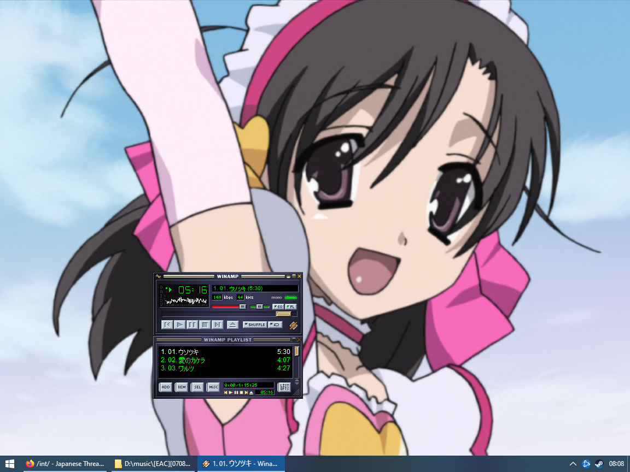Click playlist mini pause icon
Screen dimensions: 630x472
236,393
